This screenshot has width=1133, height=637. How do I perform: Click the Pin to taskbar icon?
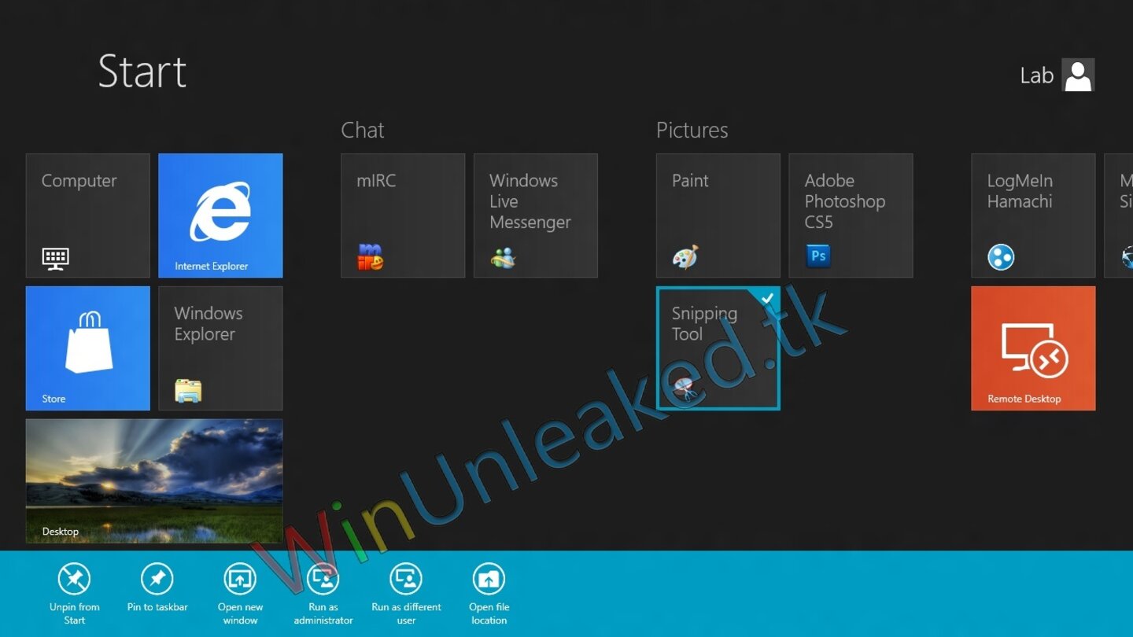point(157,580)
